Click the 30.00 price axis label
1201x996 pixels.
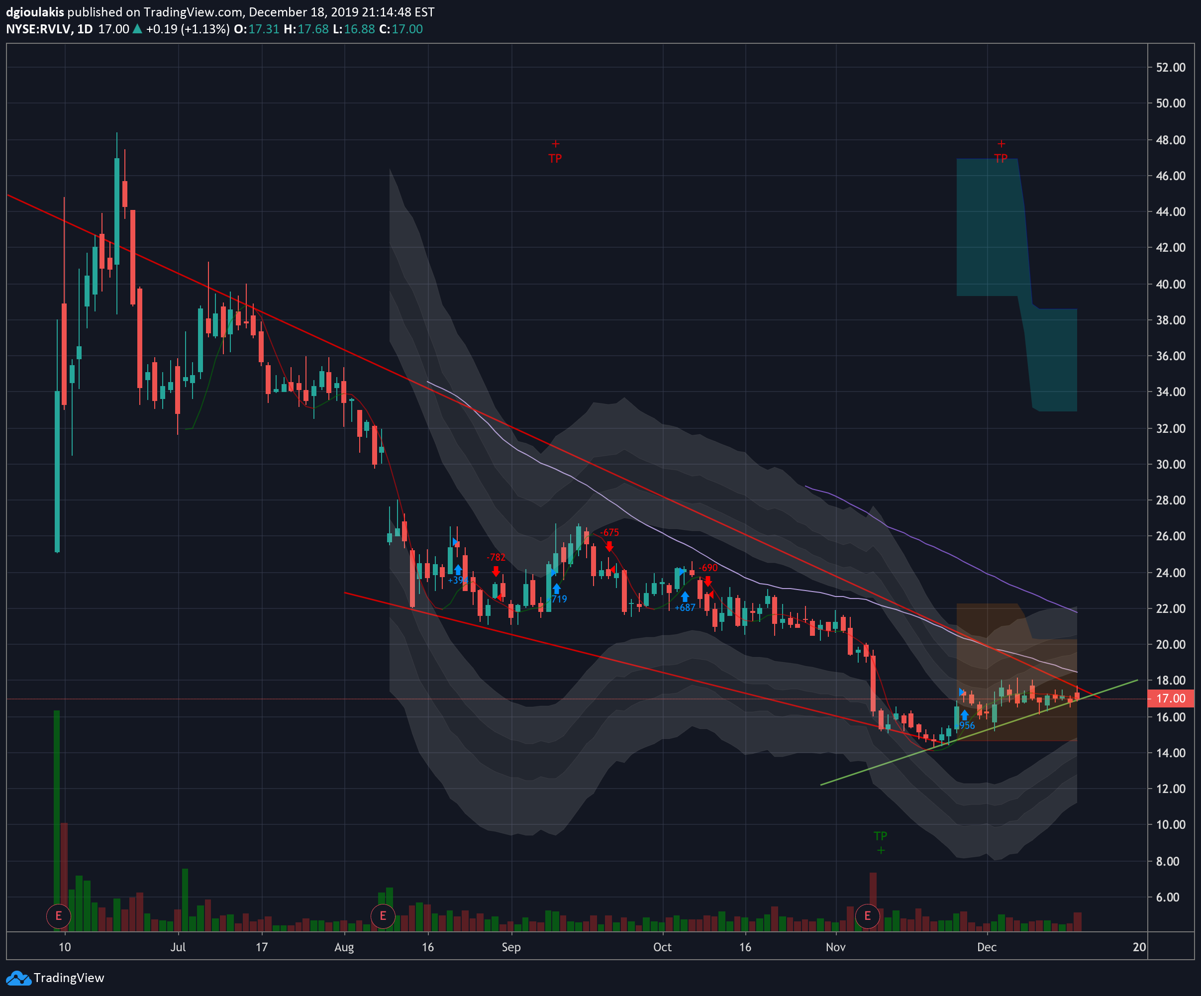pos(1170,464)
